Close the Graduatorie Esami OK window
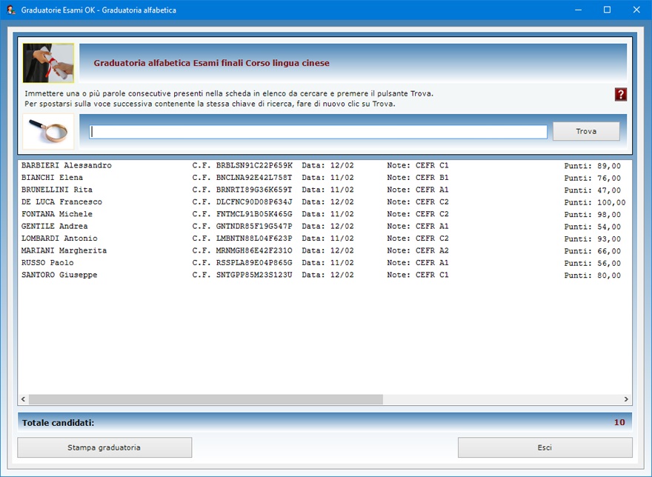Image resolution: width=652 pixels, height=477 pixels. coord(636,10)
